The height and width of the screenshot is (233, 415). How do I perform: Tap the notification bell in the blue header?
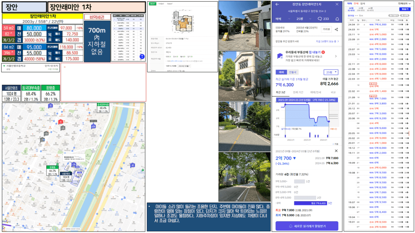(337, 19)
